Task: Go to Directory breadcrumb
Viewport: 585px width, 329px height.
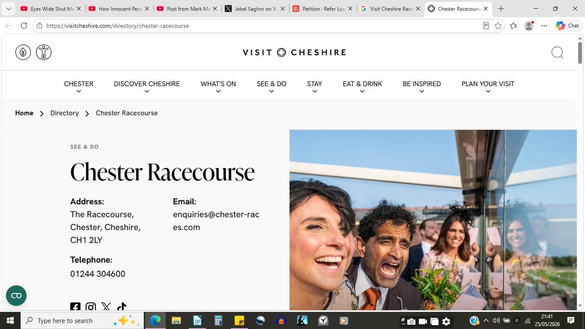Action: click(64, 113)
